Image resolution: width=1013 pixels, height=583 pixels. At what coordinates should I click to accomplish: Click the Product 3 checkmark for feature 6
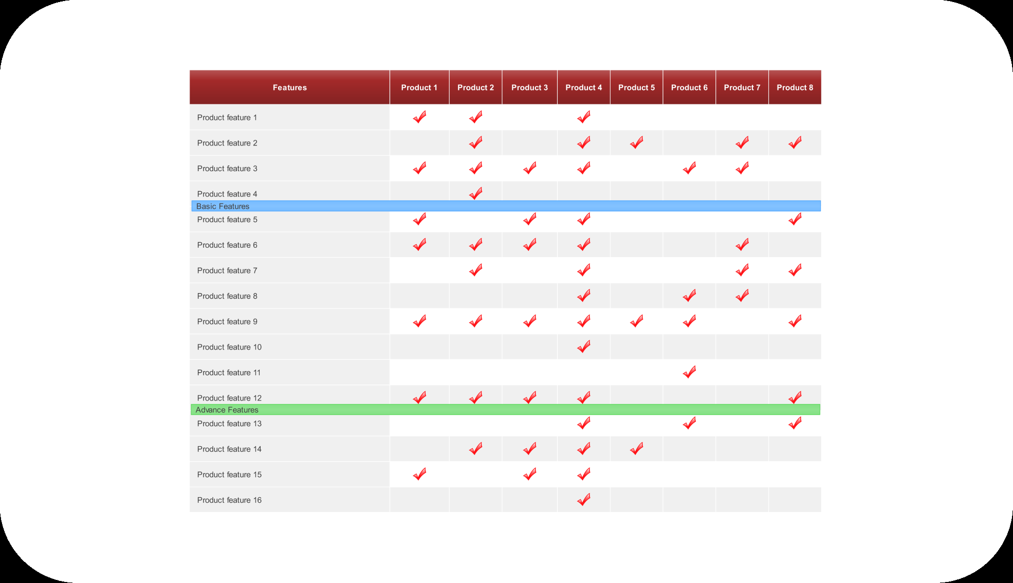click(x=529, y=245)
